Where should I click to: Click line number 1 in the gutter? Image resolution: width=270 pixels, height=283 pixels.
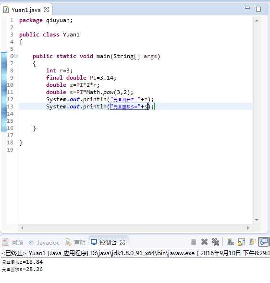pos(12,20)
